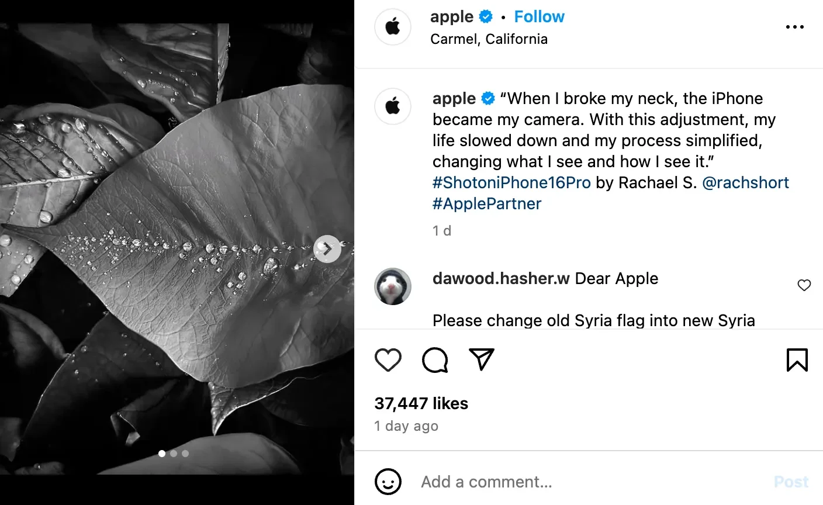Like dawood.hasher.w's comment with the heart
Screen dimensions: 823x505
click(x=804, y=285)
